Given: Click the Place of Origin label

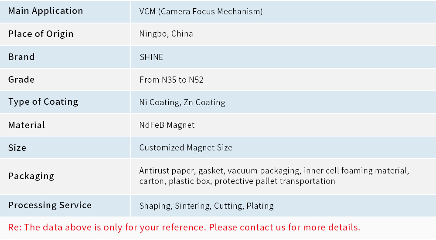Looking at the screenshot, I should click(41, 34).
